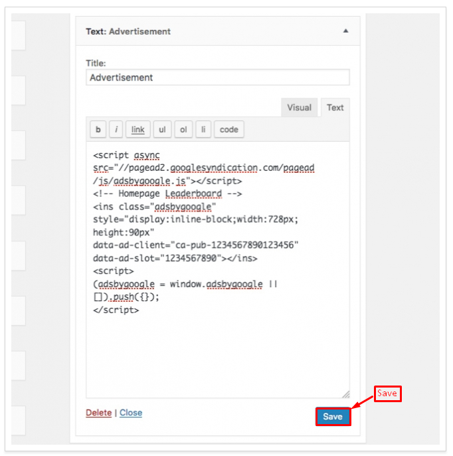Collapse the Text: Advertisement widget arrow
This screenshot has height=456, width=453.
[345, 31]
